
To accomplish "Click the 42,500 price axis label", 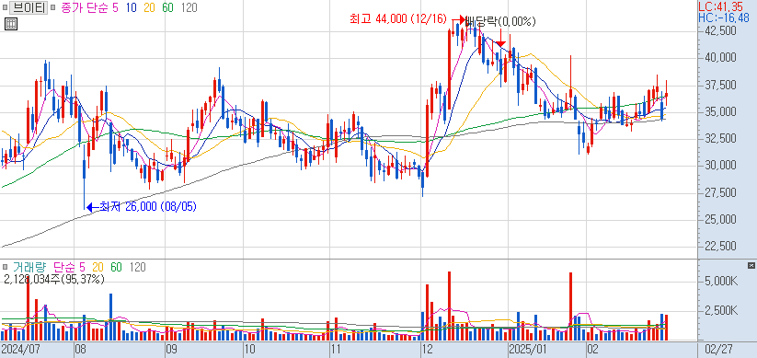I will 721,31.
